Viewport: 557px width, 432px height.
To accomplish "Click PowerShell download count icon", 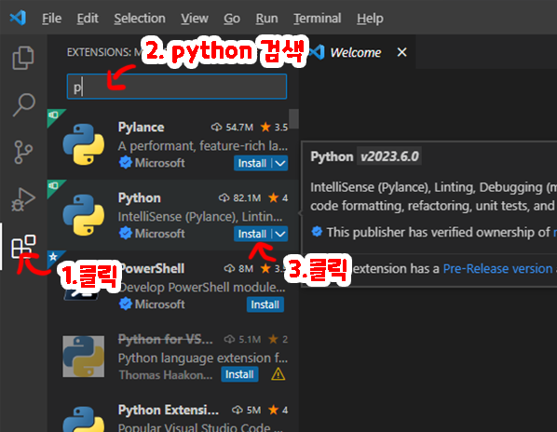I will coord(229,268).
